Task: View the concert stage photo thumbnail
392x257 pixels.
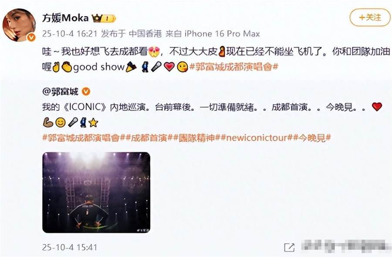Action: (x=96, y=192)
